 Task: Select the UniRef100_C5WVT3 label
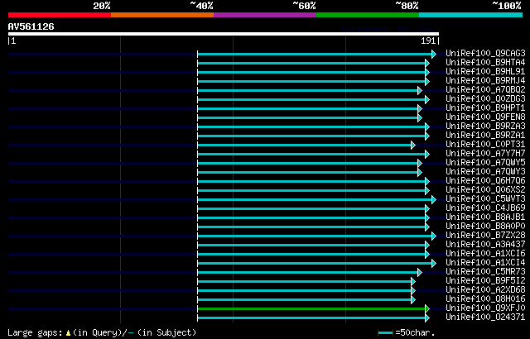click(x=485, y=199)
